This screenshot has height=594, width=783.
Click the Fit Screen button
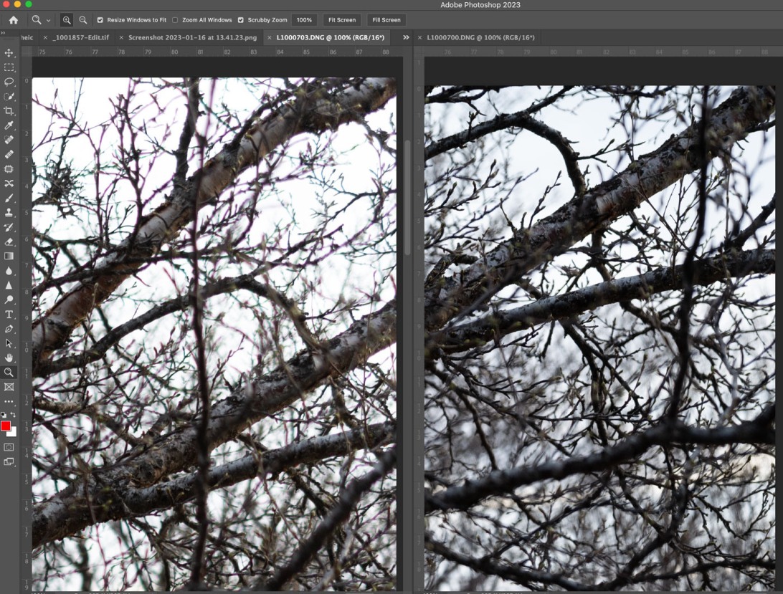point(342,20)
